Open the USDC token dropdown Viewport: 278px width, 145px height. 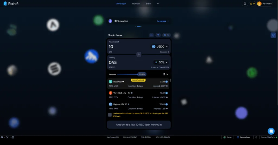pyautogui.click(x=160, y=47)
